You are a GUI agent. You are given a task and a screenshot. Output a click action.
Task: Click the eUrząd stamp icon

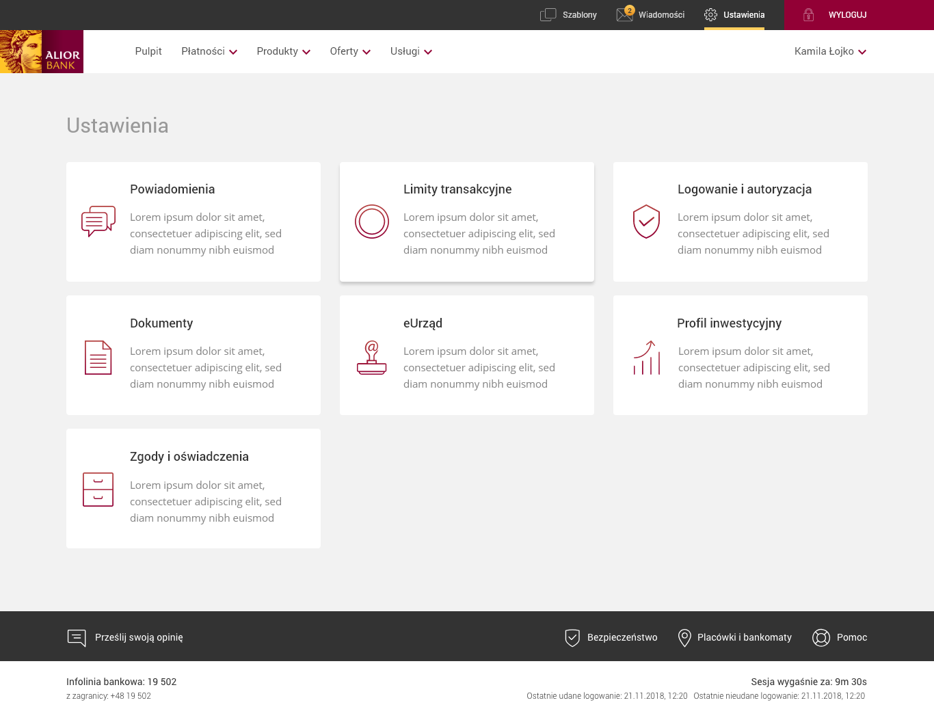tap(372, 358)
